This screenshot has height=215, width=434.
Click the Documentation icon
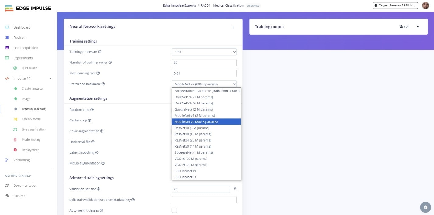coord(7,186)
